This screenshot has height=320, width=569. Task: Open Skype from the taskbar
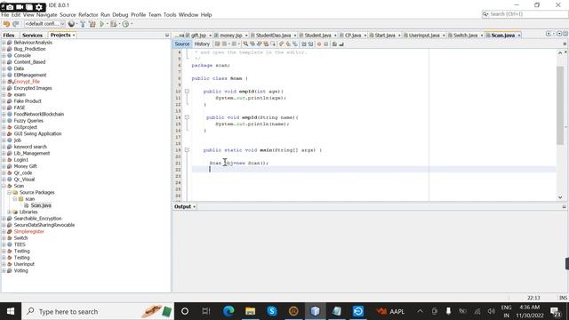[272, 311]
